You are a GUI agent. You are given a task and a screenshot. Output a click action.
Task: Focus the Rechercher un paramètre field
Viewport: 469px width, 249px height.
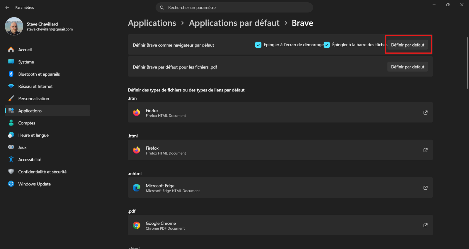(234, 8)
